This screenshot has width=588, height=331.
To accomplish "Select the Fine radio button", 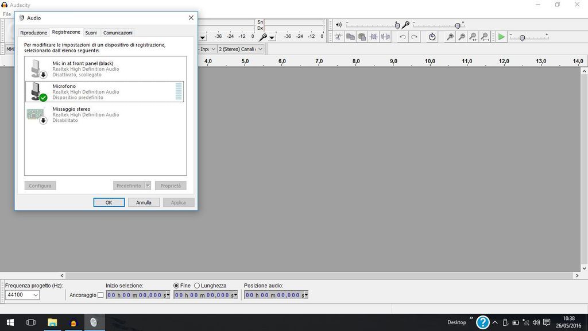I will coord(176,286).
